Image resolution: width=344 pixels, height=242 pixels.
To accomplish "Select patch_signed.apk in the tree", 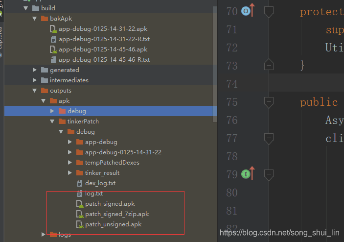I will (x=110, y=204).
